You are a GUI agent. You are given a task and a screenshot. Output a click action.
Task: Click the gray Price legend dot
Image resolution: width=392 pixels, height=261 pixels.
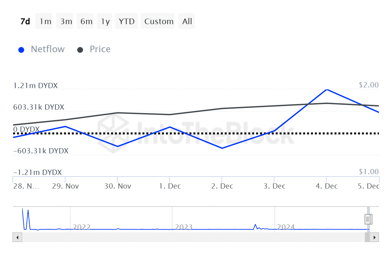pos(80,49)
